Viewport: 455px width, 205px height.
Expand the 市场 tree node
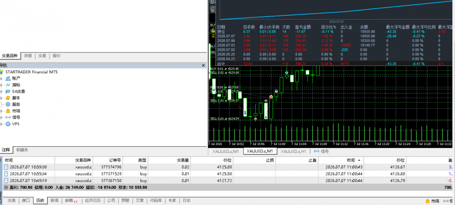coord(2,111)
